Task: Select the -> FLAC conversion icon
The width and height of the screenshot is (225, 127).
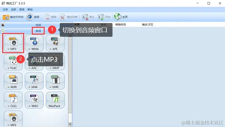Action: click(x=13, y=62)
